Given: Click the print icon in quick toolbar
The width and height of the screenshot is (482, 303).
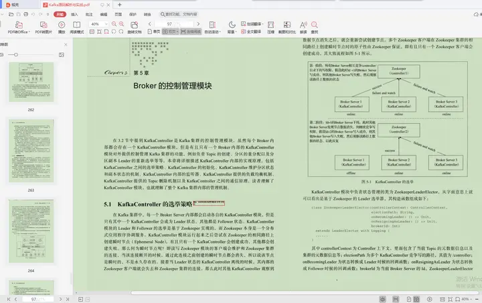Looking at the screenshot, I should pyautogui.click(x=26, y=14).
